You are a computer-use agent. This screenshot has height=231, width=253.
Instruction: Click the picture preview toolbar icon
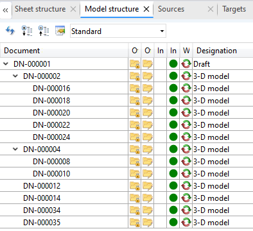(x=60, y=31)
